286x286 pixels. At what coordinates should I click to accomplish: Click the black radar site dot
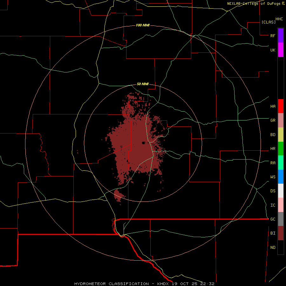(x=143, y=143)
